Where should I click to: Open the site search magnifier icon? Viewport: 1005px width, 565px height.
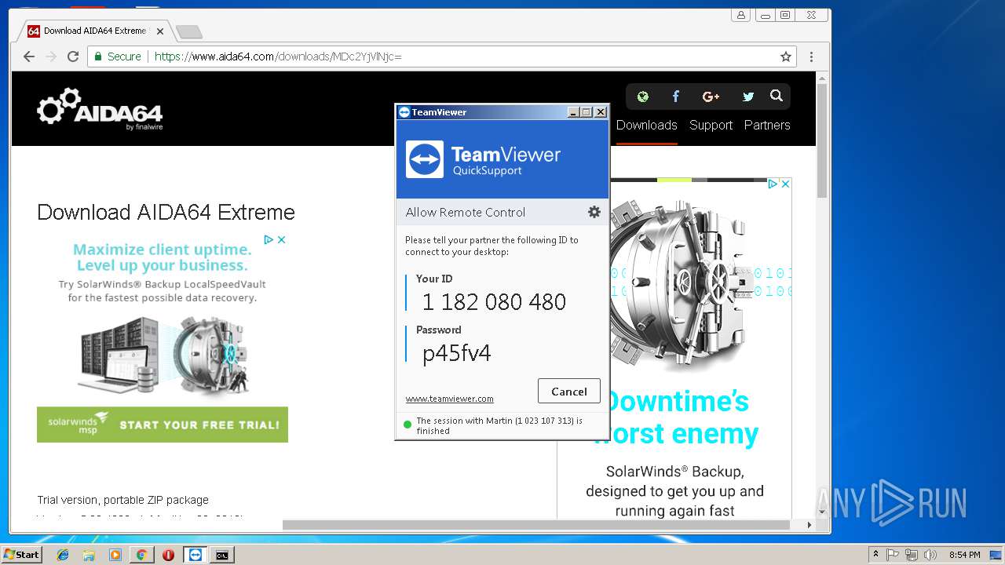[x=777, y=96]
